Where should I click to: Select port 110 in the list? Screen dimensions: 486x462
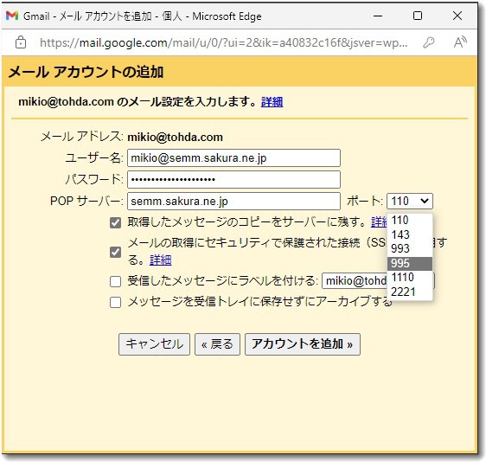409,220
